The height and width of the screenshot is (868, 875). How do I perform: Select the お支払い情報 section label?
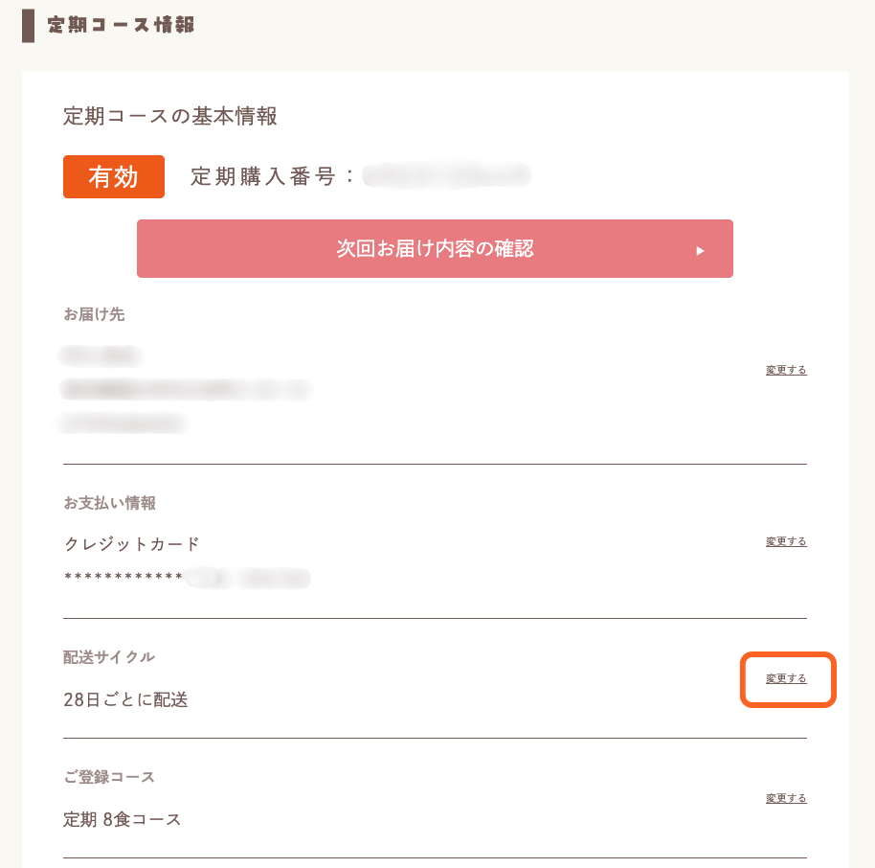[108, 502]
